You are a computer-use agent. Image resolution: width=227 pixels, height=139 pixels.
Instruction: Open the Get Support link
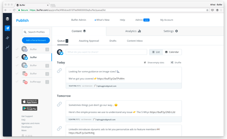point(27,116)
